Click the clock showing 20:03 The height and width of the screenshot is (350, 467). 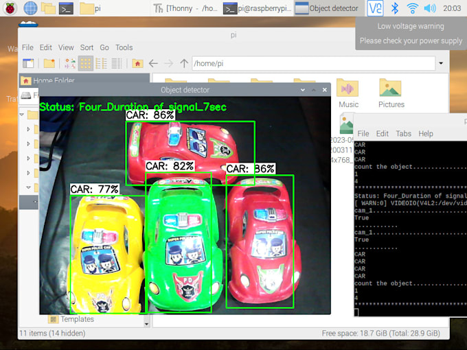tap(452, 8)
